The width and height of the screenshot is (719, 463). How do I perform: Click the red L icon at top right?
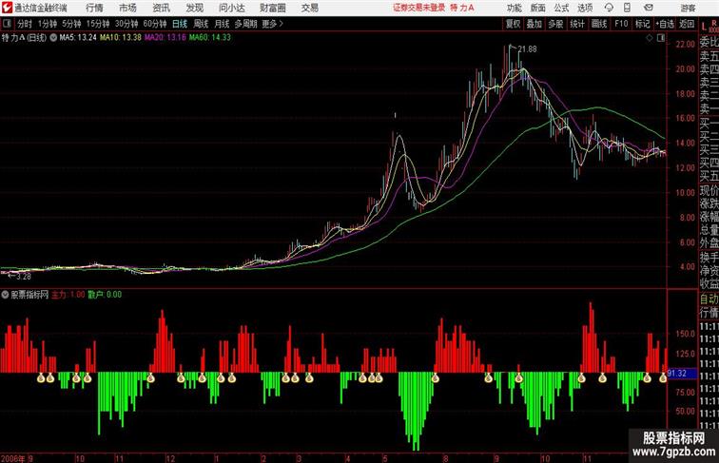[704, 26]
